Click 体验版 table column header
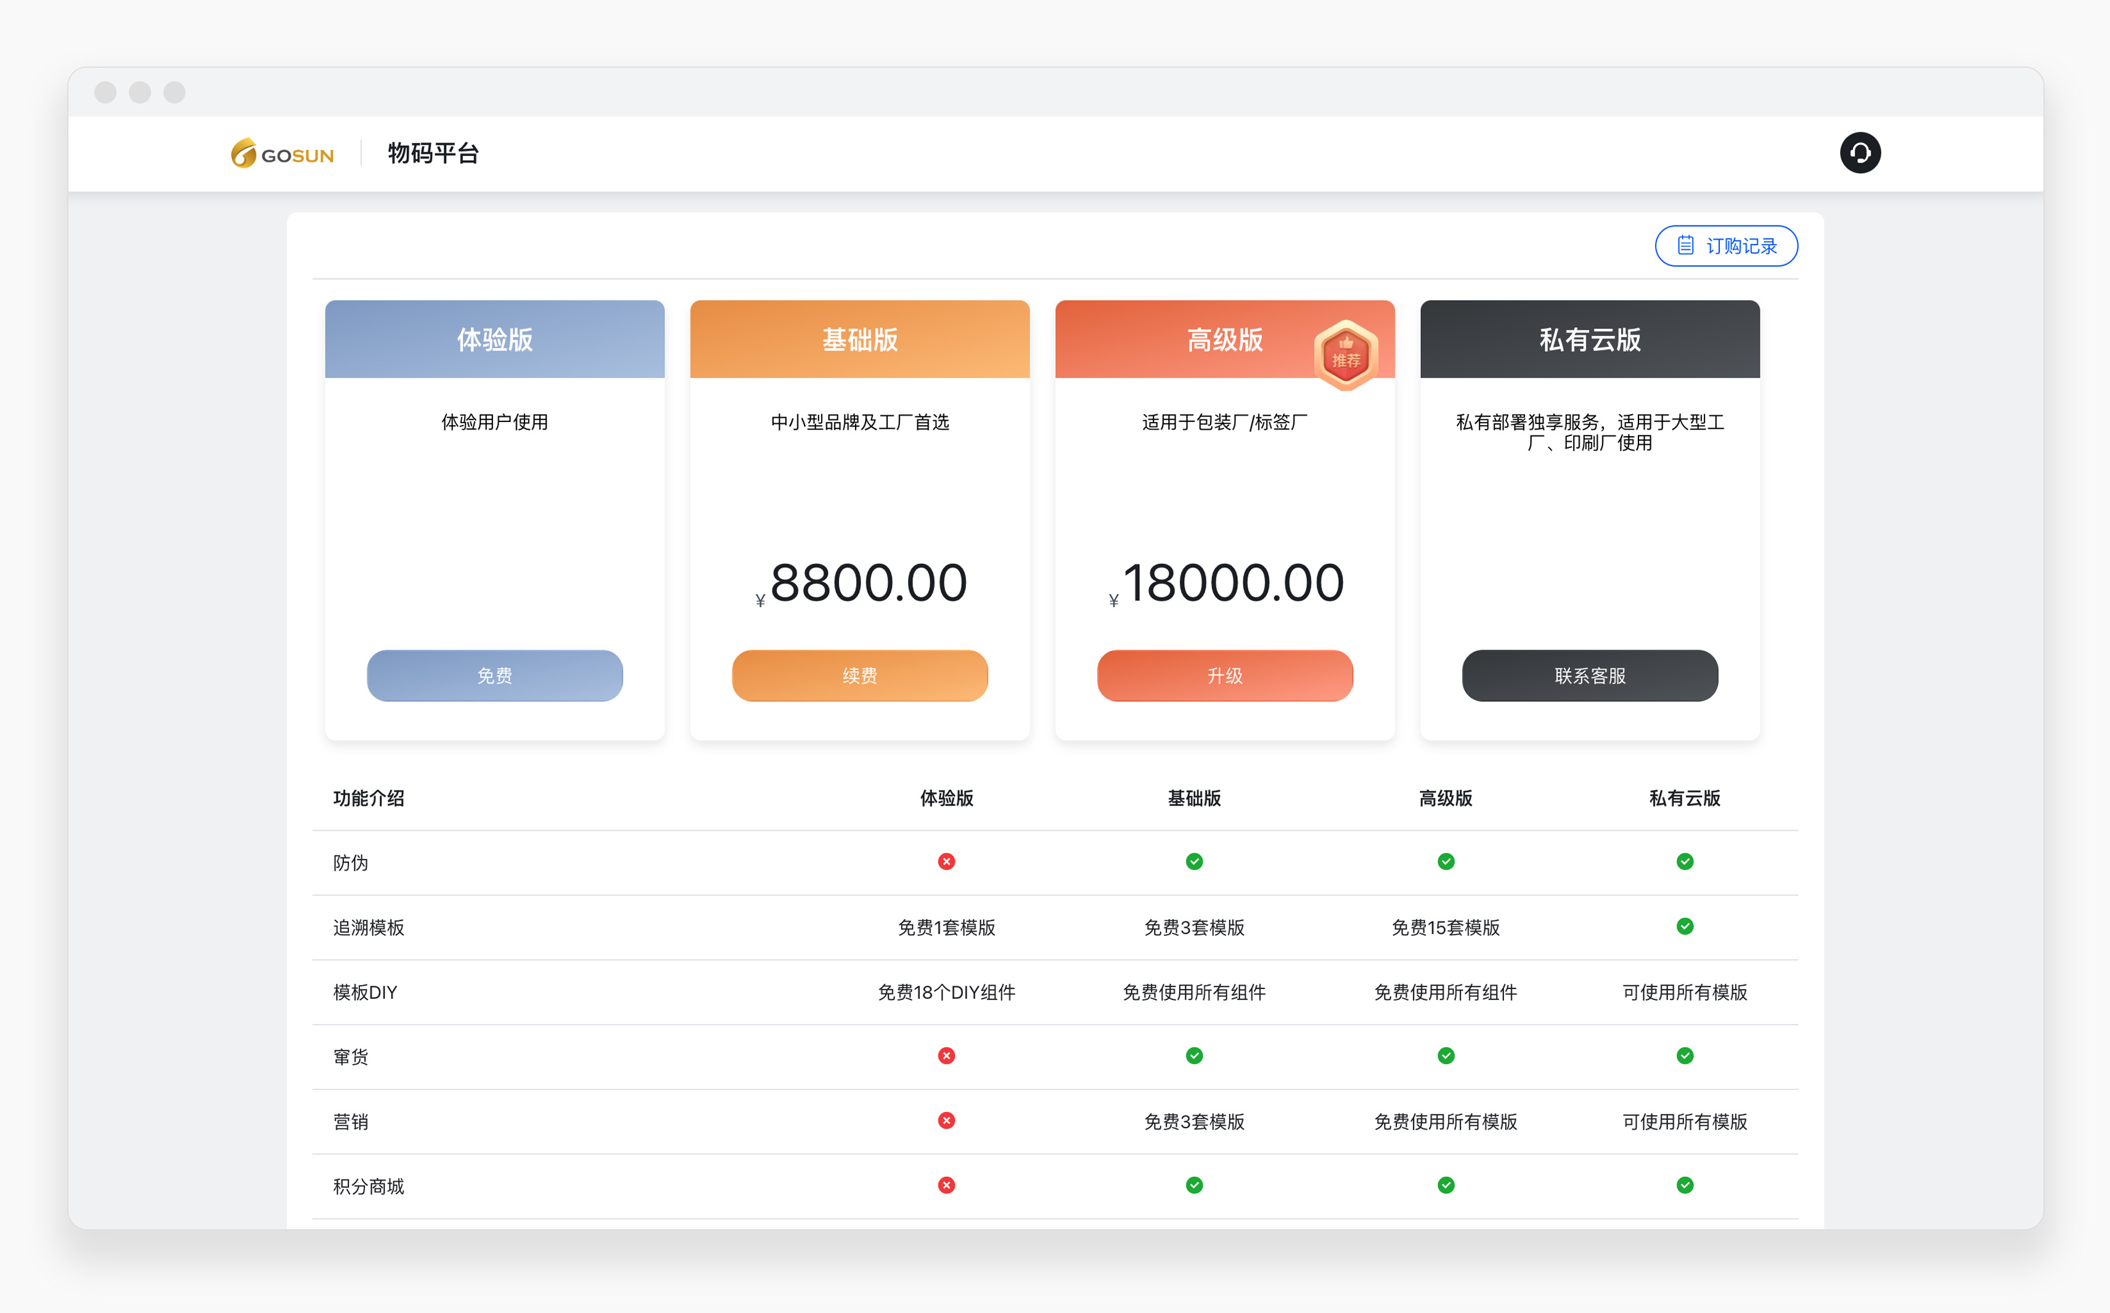 [946, 798]
